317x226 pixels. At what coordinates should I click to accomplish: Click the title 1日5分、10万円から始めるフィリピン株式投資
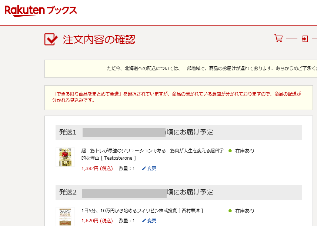point(142,211)
